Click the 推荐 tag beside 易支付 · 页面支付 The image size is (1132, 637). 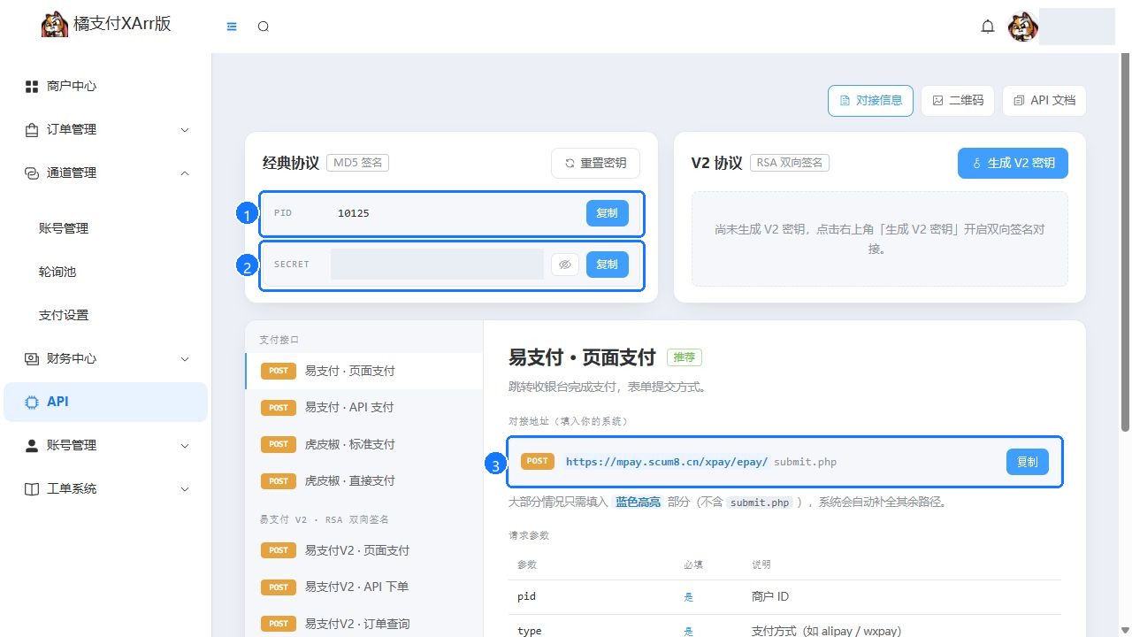click(x=685, y=357)
